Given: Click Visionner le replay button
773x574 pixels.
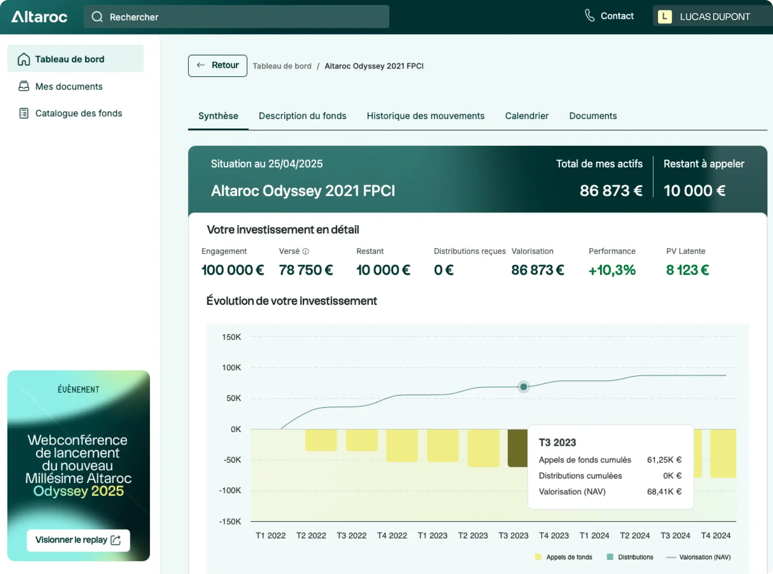Looking at the screenshot, I should point(78,540).
